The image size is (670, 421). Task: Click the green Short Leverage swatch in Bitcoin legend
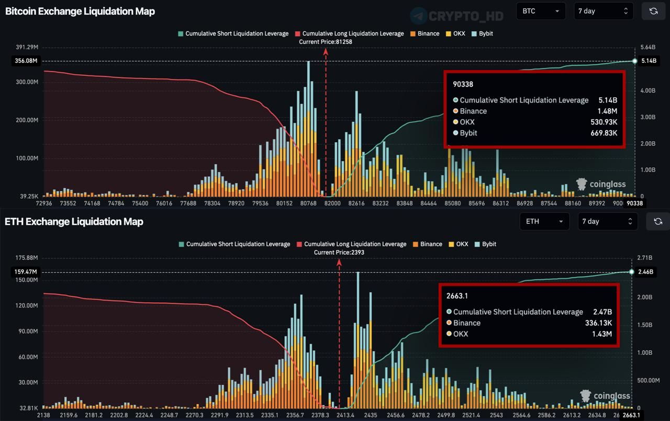(181, 33)
